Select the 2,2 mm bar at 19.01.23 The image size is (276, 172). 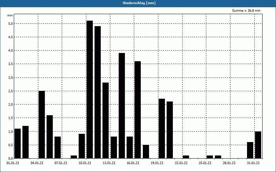(x=162, y=128)
